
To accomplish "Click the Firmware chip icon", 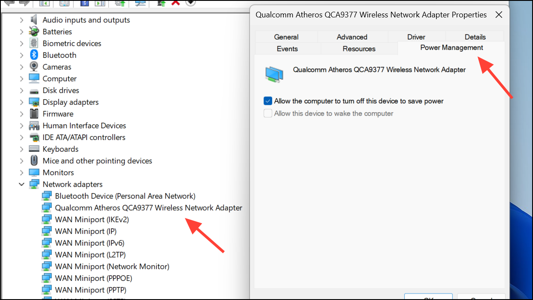I will click(34, 114).
